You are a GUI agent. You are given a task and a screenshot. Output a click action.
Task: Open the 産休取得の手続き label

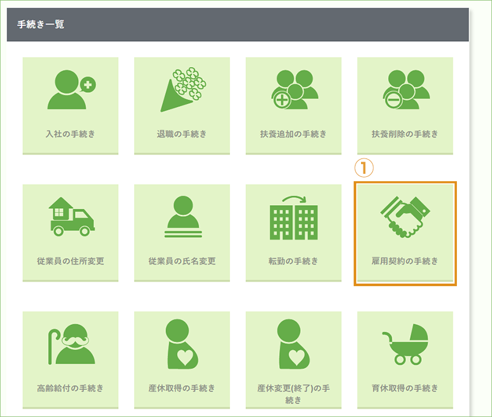[x=182, y=388]
